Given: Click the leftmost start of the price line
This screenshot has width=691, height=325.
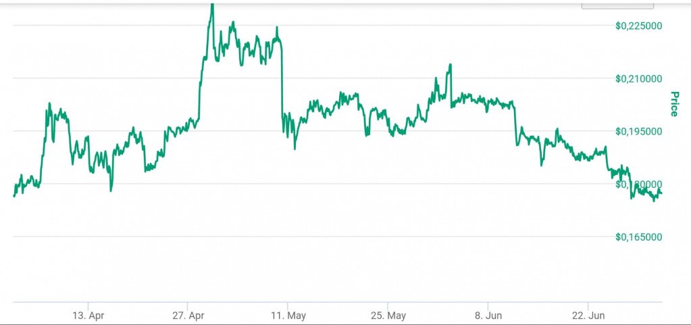Looking at the screenshot, I should tap(14, 196).
